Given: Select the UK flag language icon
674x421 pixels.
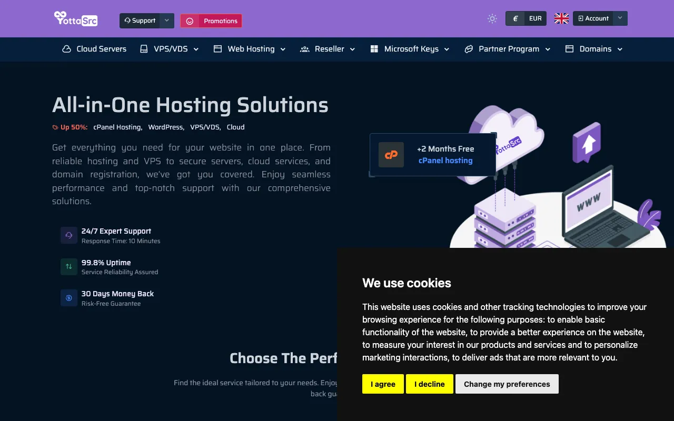Looking at the screenshot, I should pos(562,19).
